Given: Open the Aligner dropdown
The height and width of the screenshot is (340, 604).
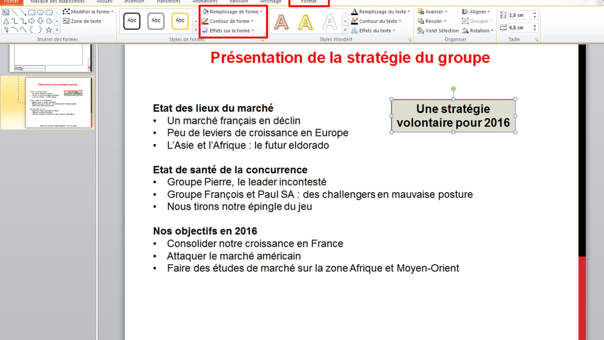Looking at the screenshot, I should [x=476, y=12].
